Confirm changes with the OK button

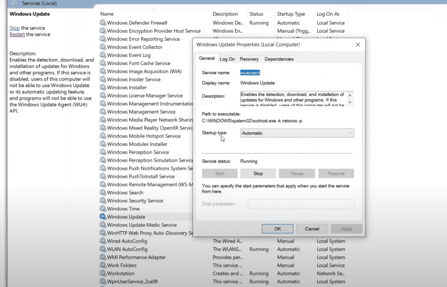(277, 229)
